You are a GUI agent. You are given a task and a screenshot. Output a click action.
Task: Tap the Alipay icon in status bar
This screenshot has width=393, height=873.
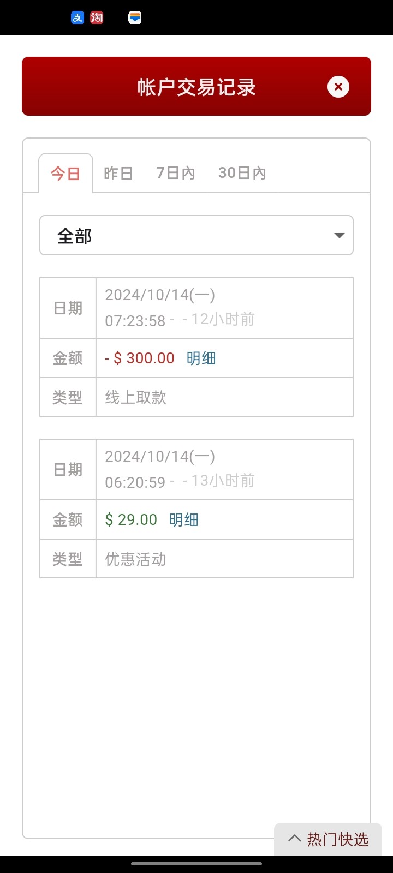point(78,17)
